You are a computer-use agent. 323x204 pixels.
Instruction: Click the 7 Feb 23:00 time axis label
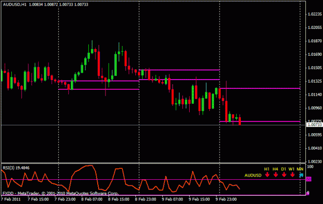[65, 199]
